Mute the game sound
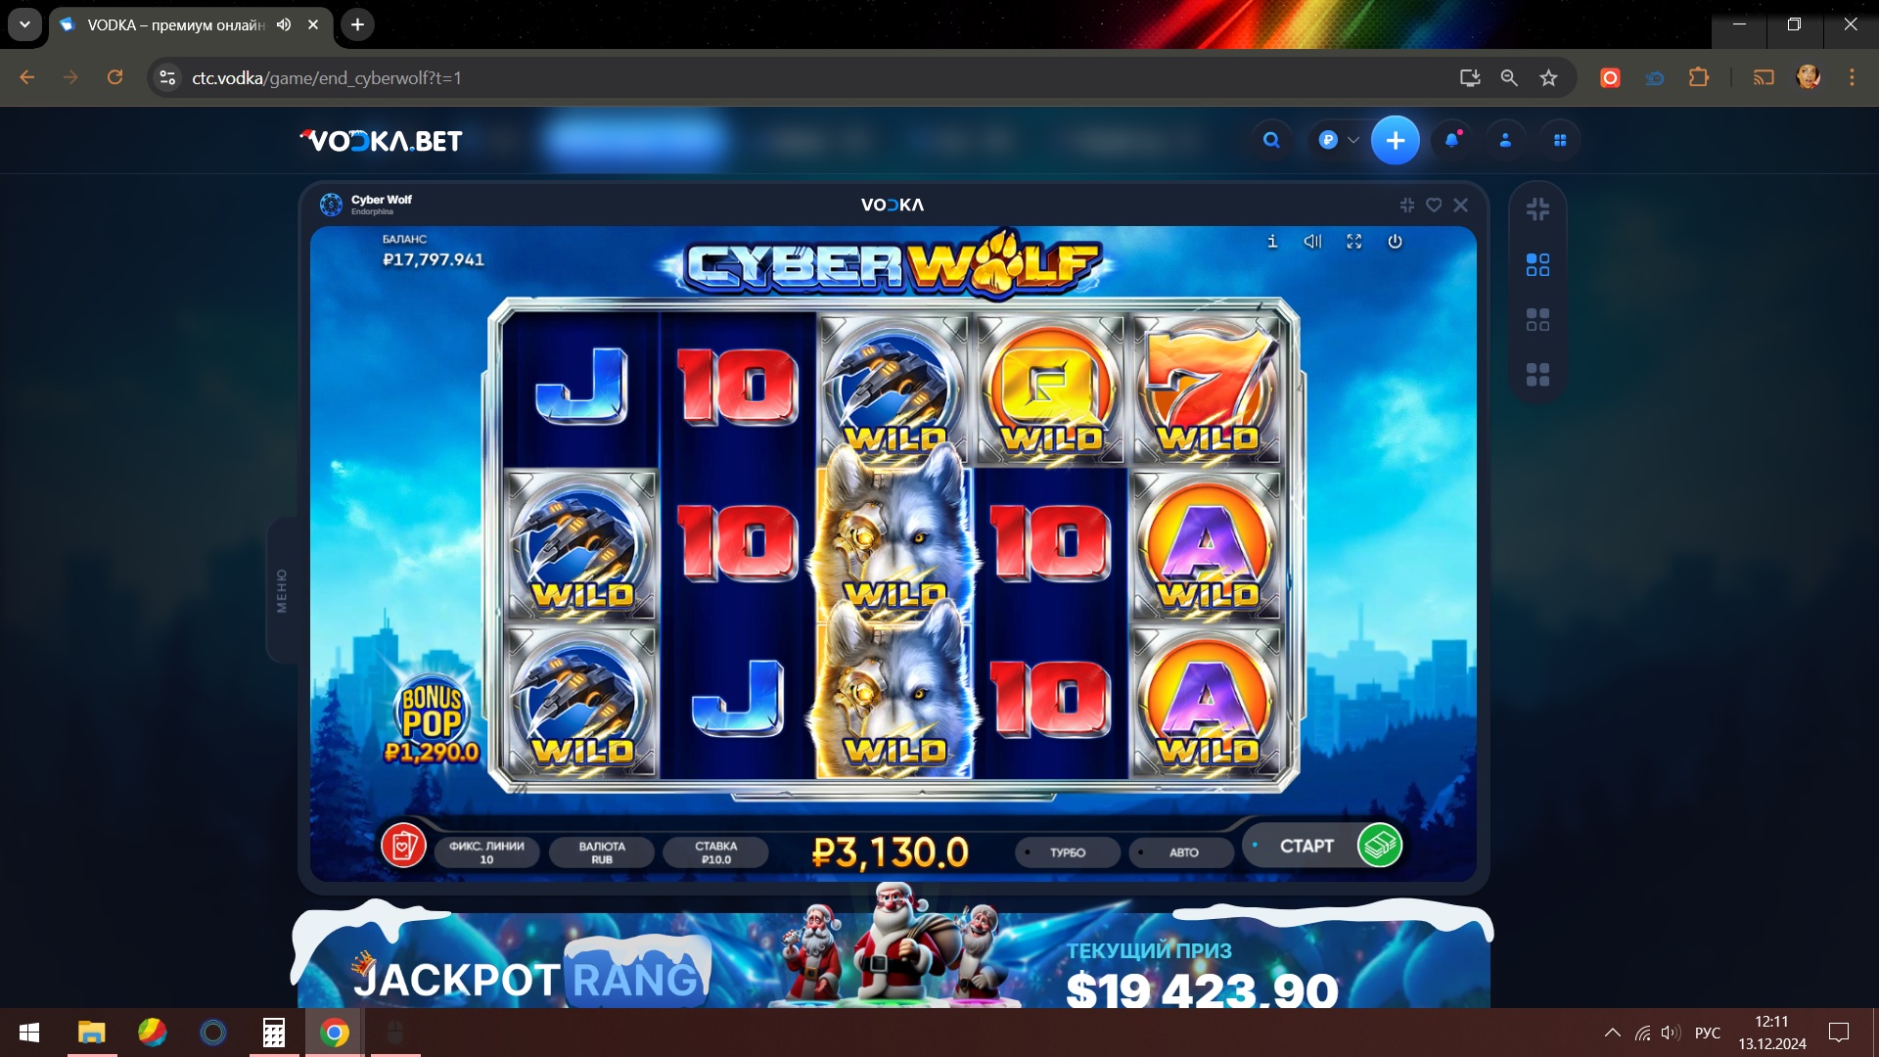Viewport: 1879px width, 1057px height. (1312, 241)
